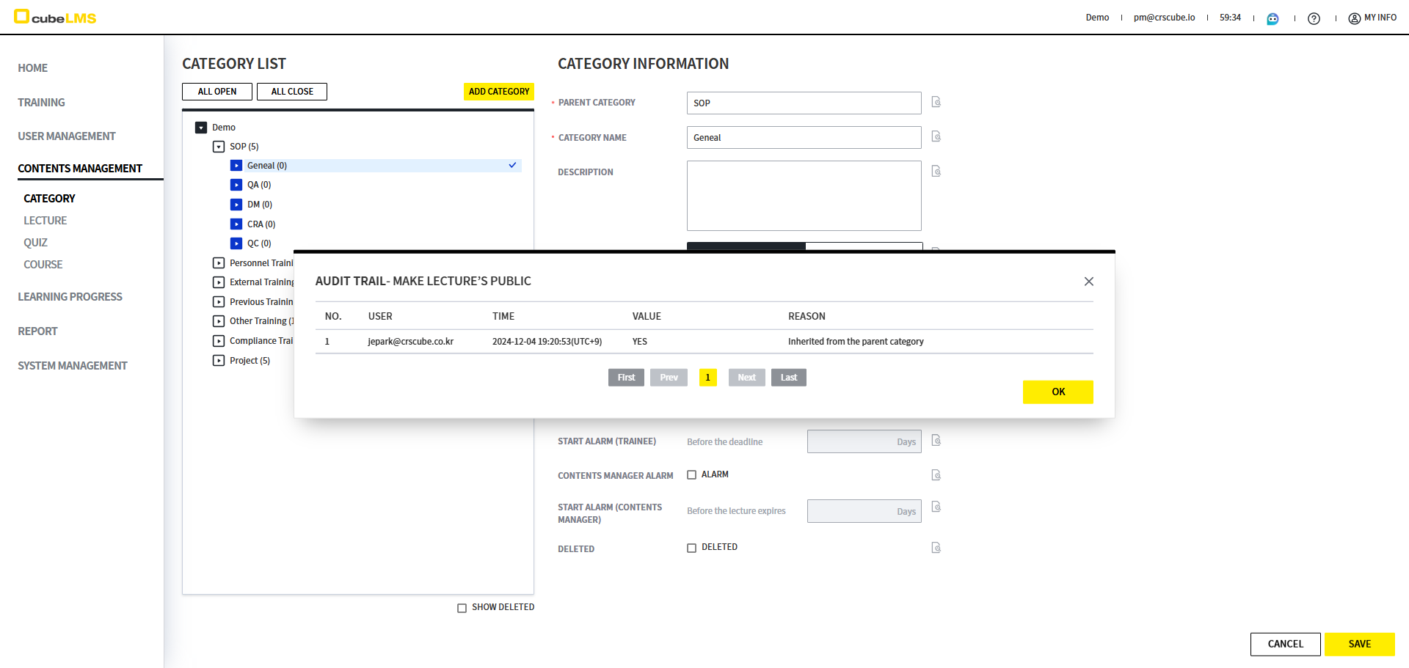Open audit trail icon for Contents Manager Alarm
Viewport: 1409px width, 668px height.
tap(936, 475)
